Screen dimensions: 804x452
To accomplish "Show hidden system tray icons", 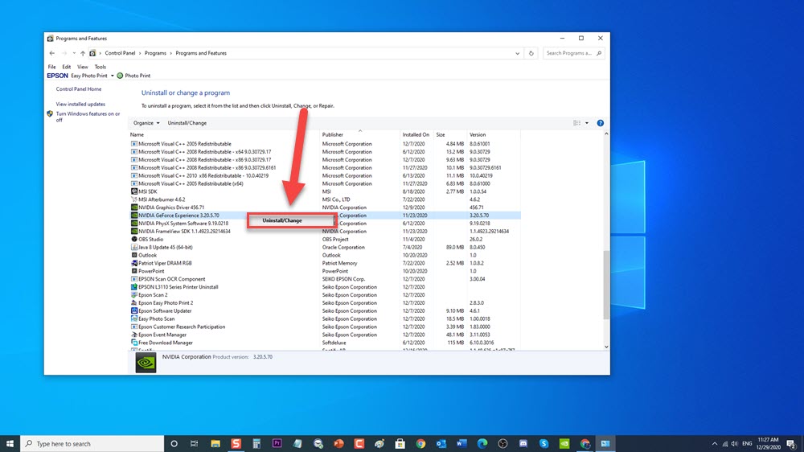I will click(715, 444).
